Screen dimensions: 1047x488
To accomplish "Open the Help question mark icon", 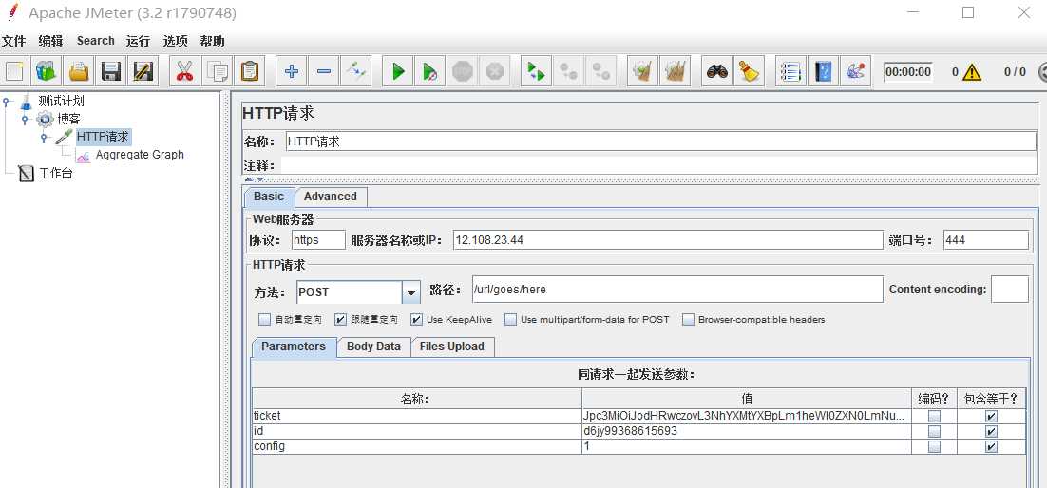I will [823, 71].
